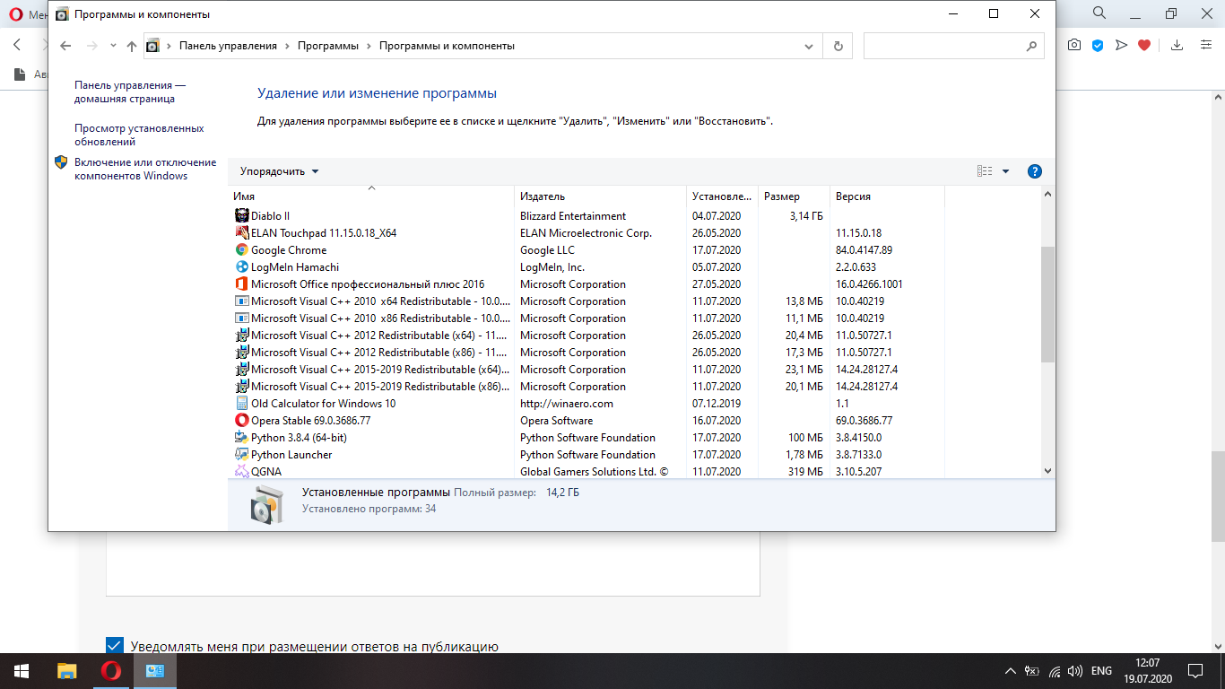Click the Opera snapshot camera icon
The width and height of the screenshot is (1225, 689).
(1074, 45)
